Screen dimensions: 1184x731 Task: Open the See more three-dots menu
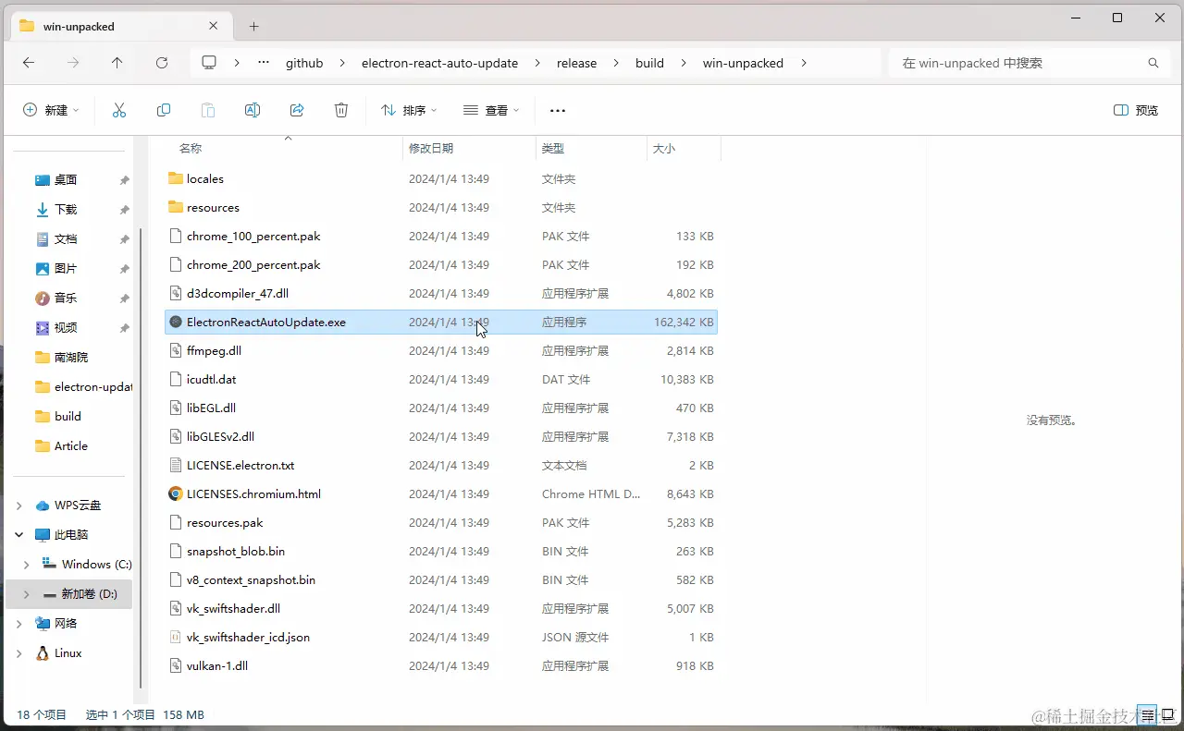coord(557,110)
